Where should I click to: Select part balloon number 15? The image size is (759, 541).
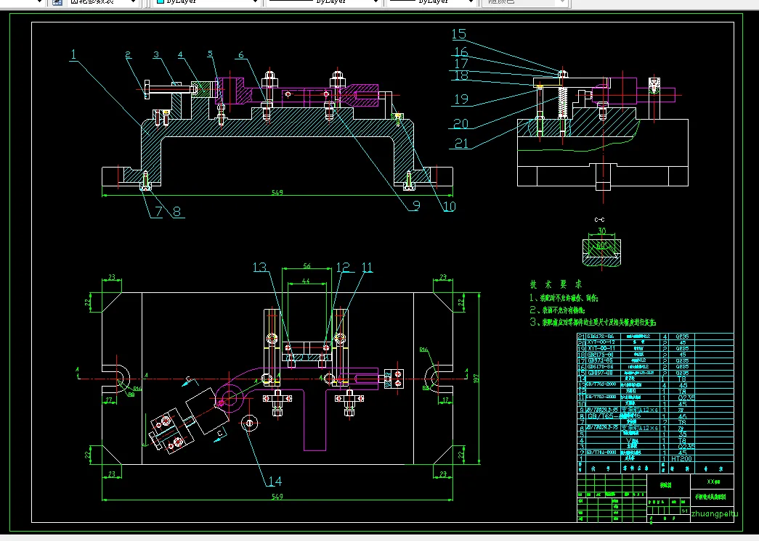tap(459, 34)
